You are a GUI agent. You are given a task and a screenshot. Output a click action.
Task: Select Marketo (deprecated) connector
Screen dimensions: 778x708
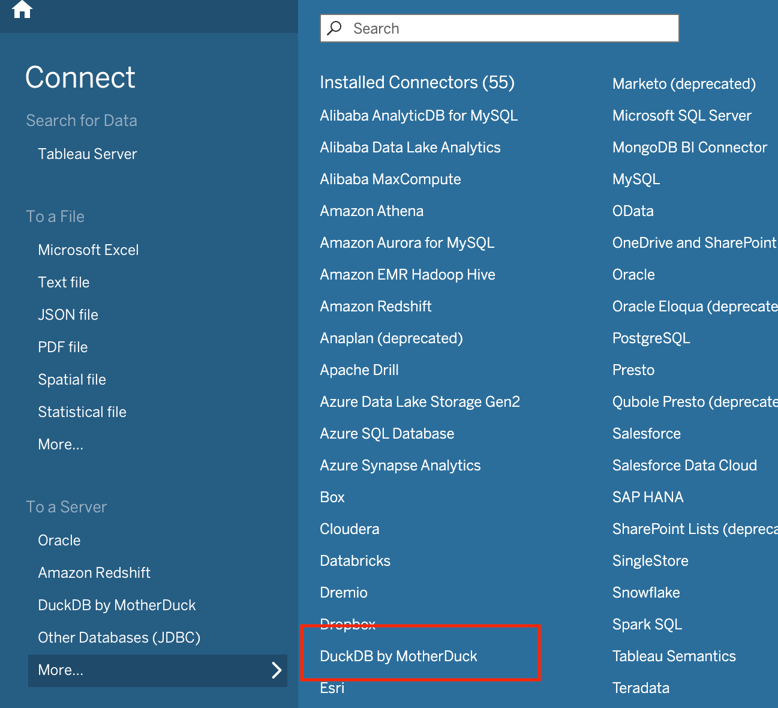pos(684,84)
